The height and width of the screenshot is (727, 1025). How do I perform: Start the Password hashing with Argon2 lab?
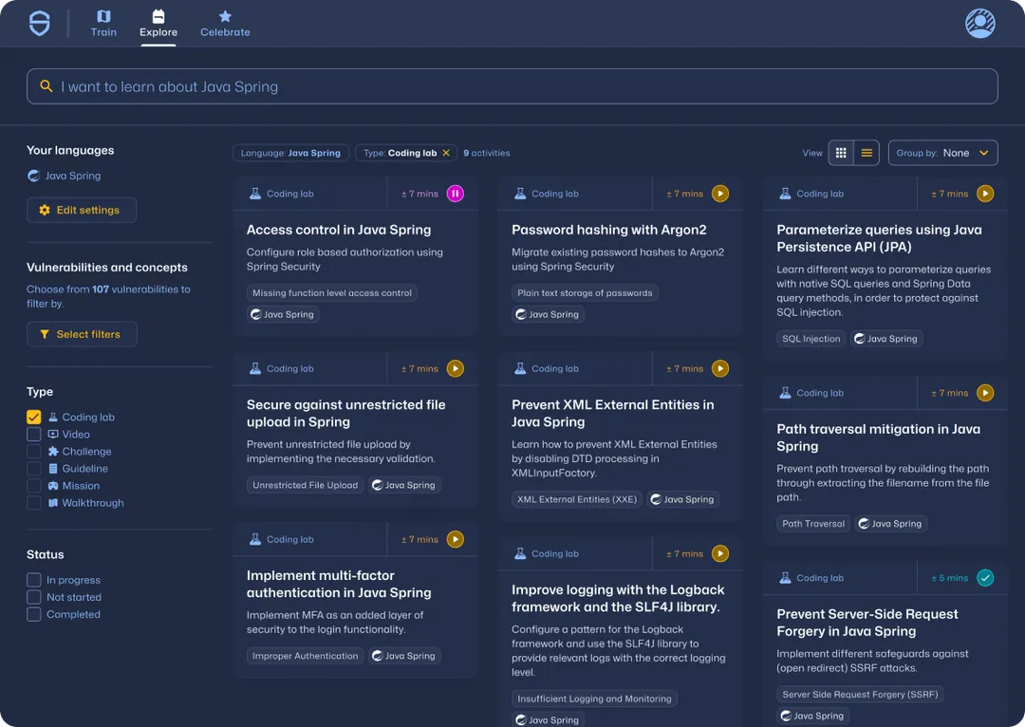click(720, 194)
